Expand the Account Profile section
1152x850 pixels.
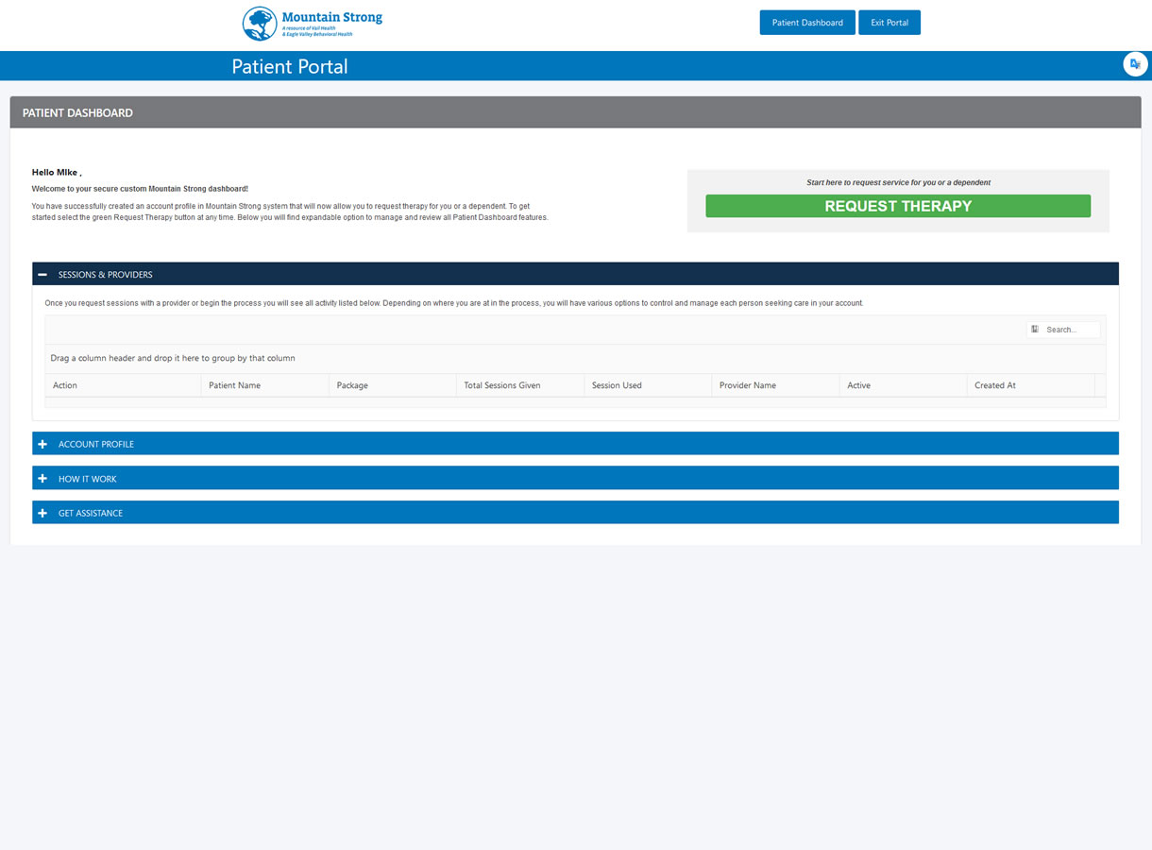click(x=96, y=444)
